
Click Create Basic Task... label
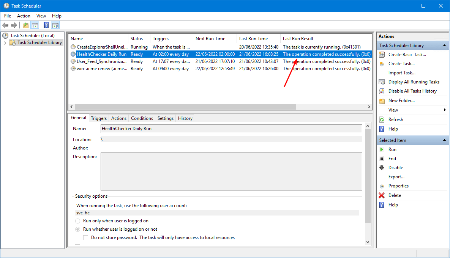[407, 55]
